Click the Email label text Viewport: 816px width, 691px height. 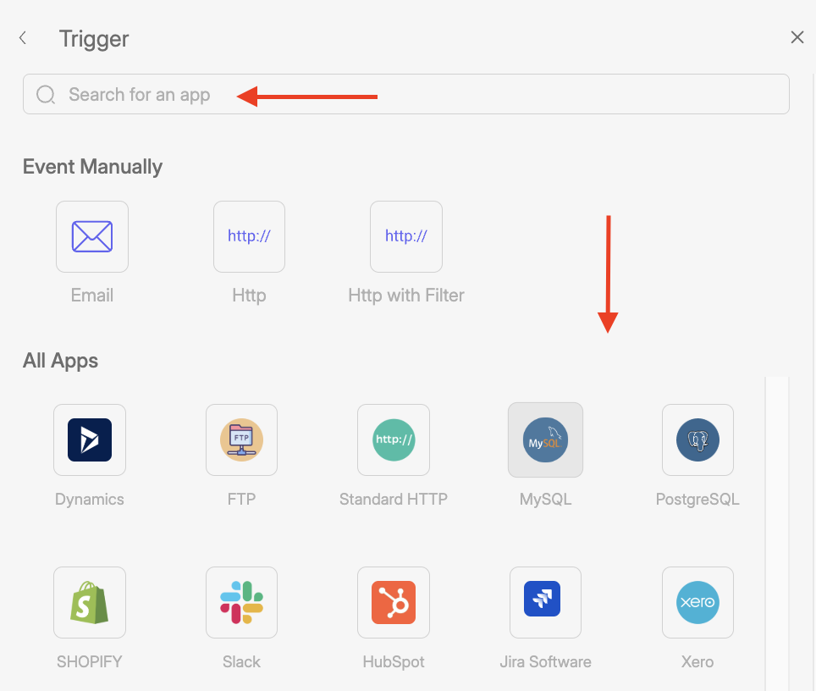click(x=92, y=296)
